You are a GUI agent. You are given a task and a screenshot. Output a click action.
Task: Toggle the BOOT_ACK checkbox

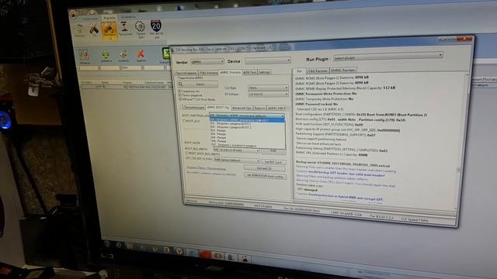coord(184,121)
